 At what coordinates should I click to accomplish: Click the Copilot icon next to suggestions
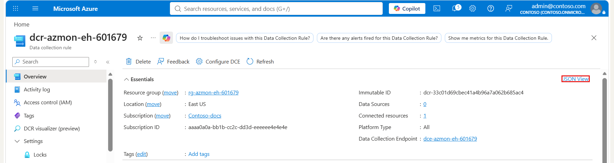pyautogui.click(x=166, y=38)
